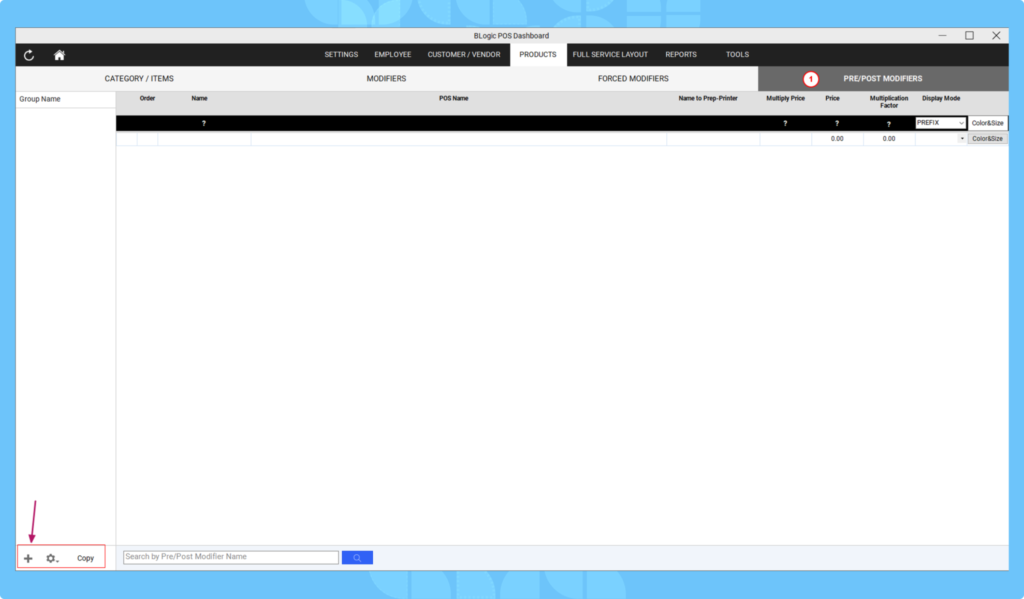Viewport: 1024px width, 599px height.
Task: Click the Multiplication Factor column header
Action: pyautogui.click(x=888, y=102)
